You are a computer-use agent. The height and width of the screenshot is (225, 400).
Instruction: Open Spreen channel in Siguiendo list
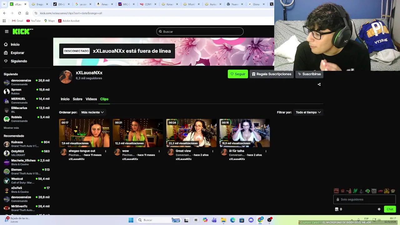point(27,91)
